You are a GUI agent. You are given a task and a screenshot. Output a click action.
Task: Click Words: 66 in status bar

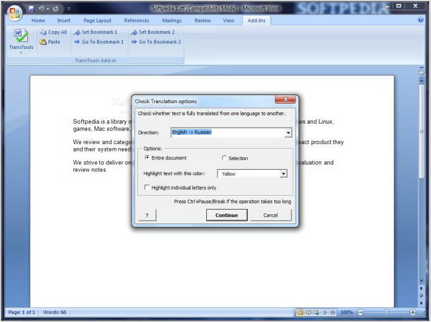55,312
